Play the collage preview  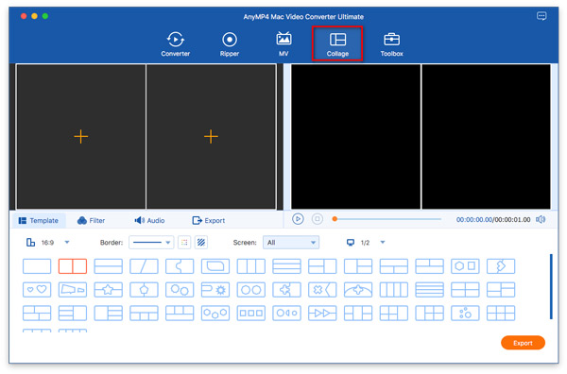pos(298,219)
